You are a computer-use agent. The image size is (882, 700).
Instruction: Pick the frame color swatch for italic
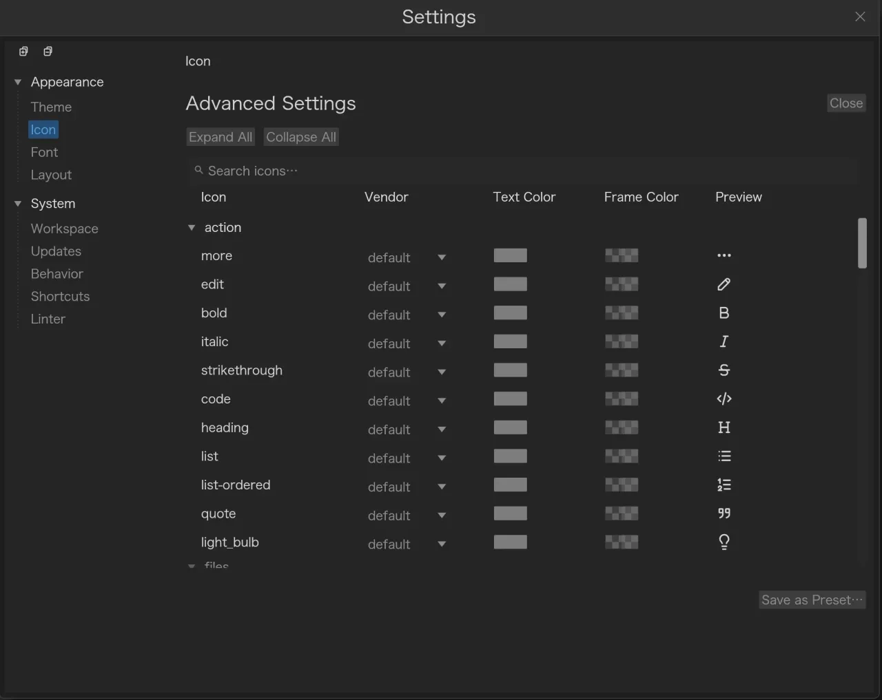622,341
